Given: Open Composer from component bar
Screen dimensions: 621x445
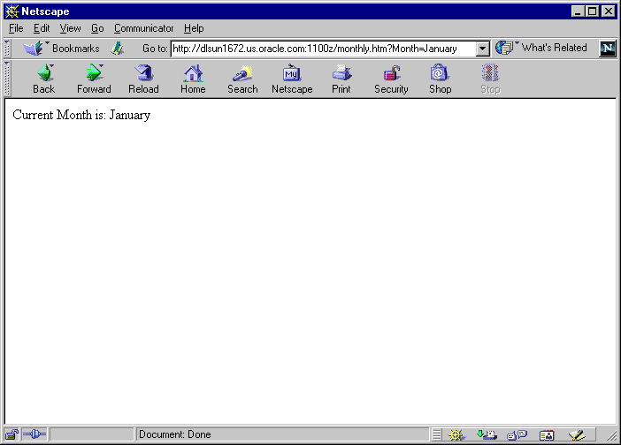Looking at the screenshot, I should (x=577, y=434).
